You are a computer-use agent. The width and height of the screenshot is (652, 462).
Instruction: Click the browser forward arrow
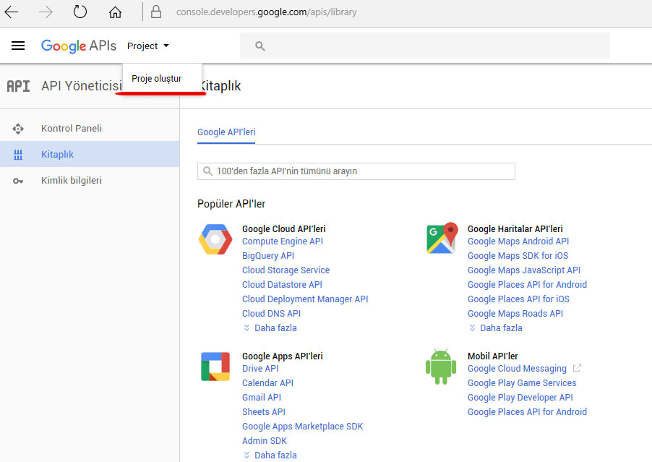coord(46,12)
